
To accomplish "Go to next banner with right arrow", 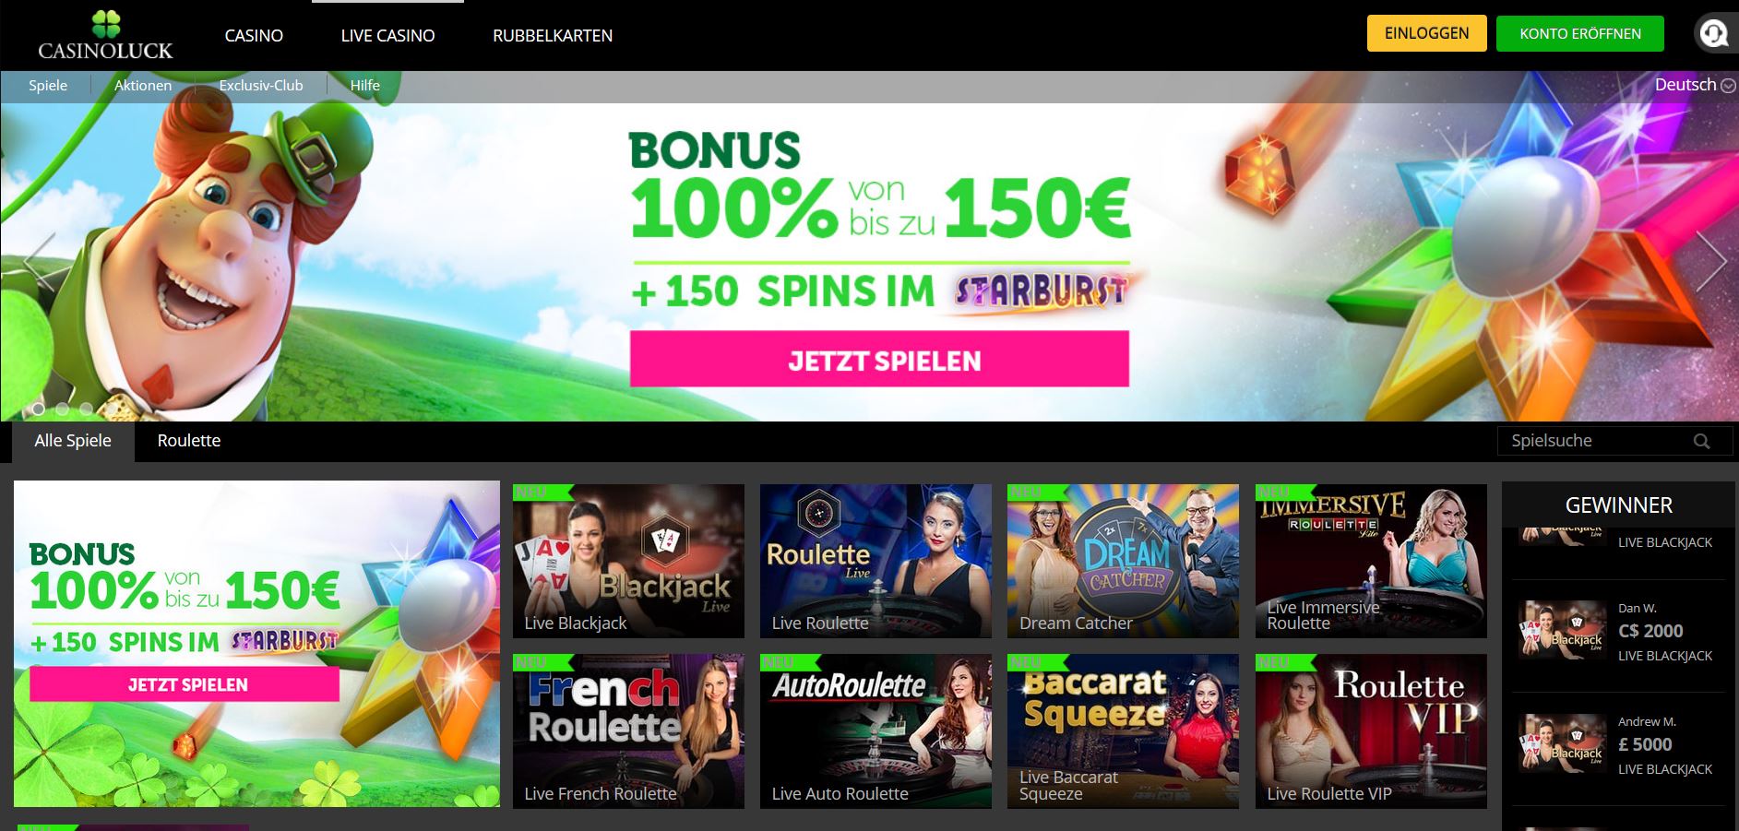I will click(x=1711, y=262).
